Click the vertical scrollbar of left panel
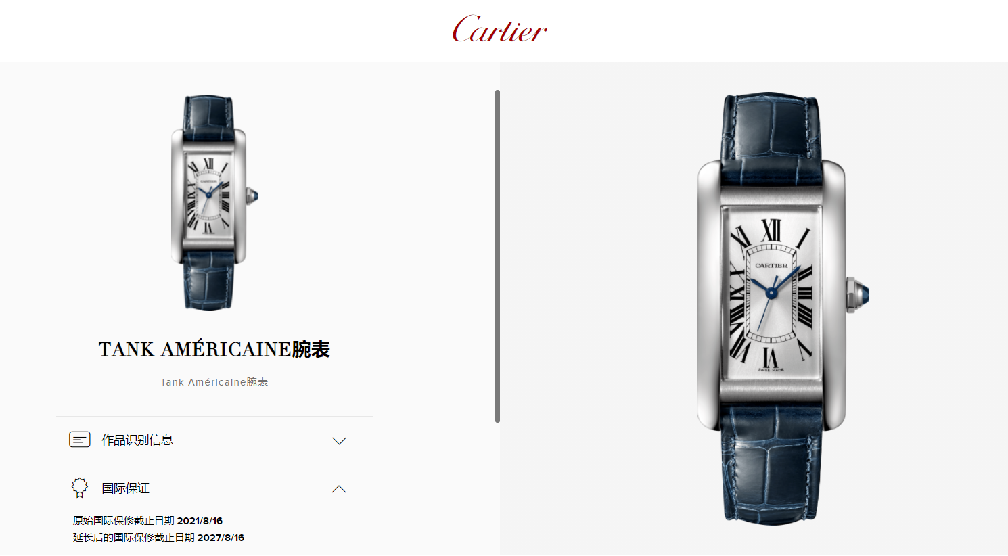Viewport: 1008px width, 556px height. point(497,256)
